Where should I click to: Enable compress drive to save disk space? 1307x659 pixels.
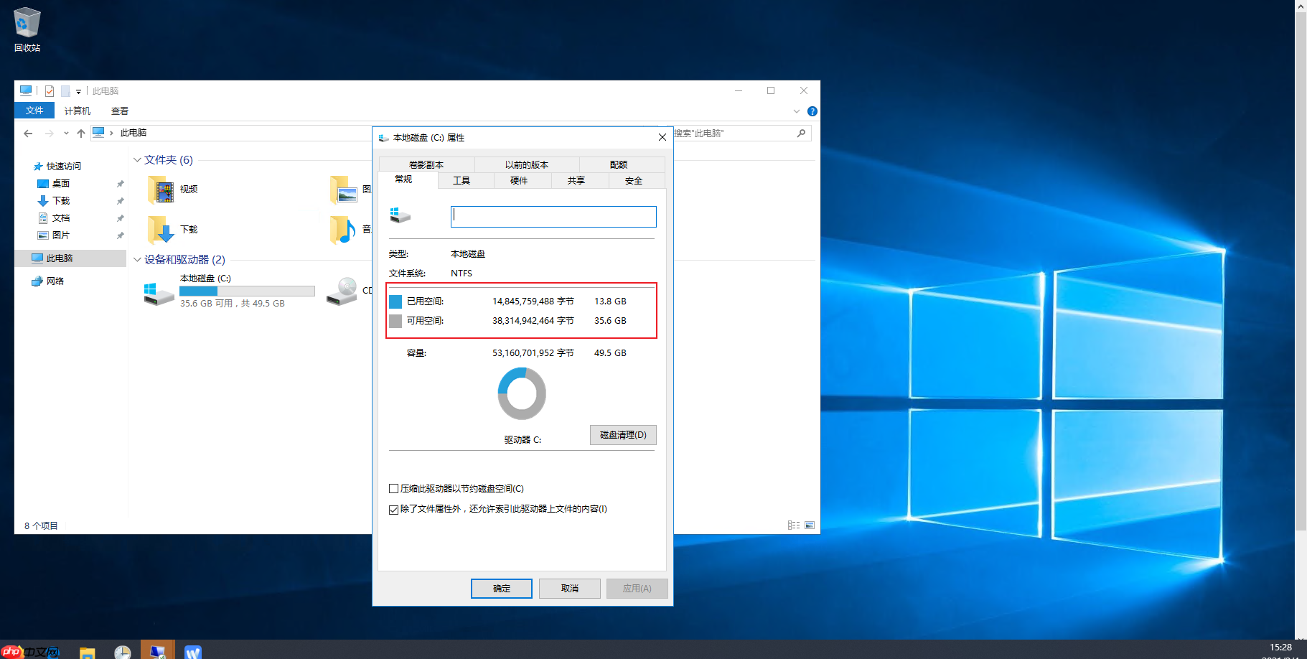coord(393,488)
